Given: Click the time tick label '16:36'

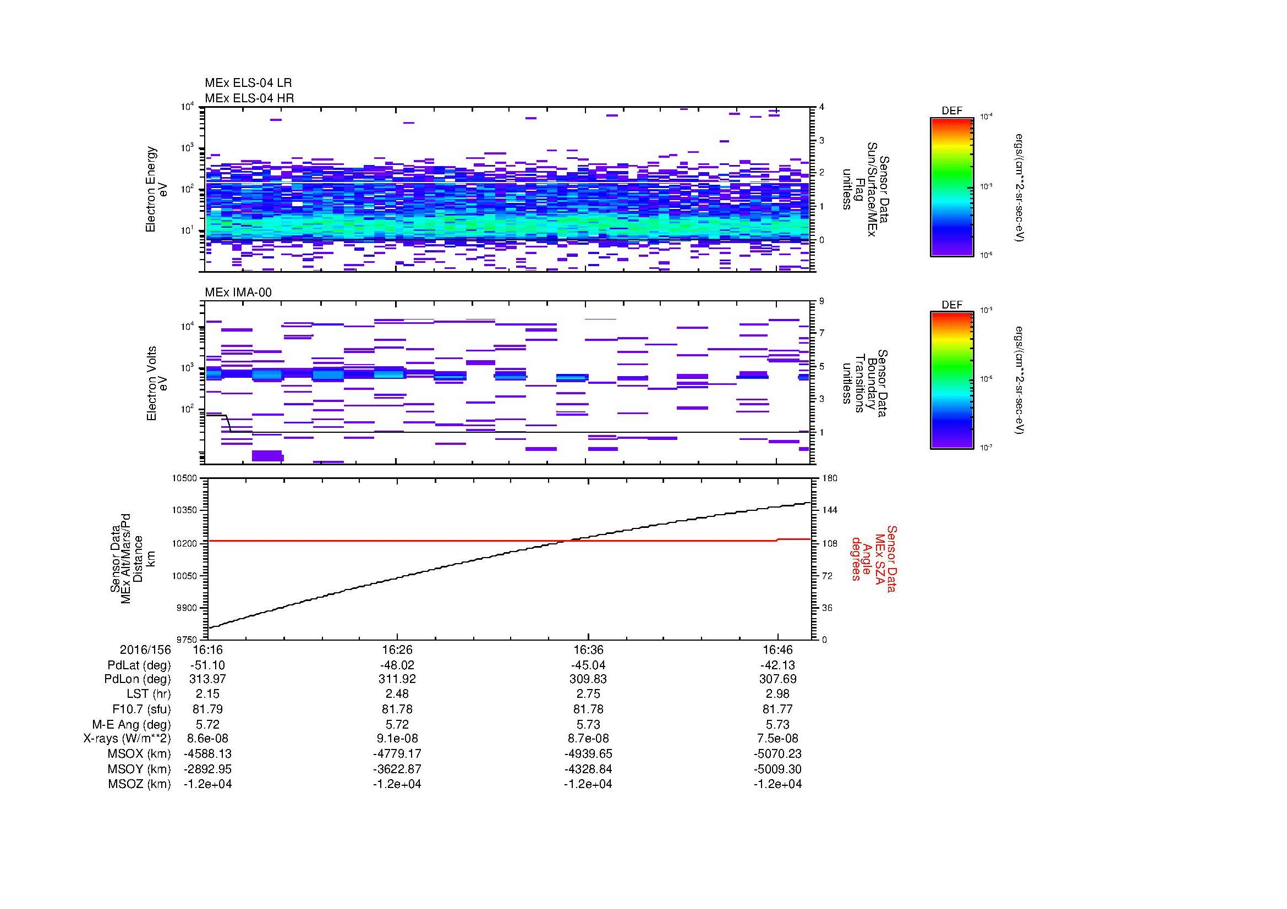Looking at the screenshot, I should click(x=588, y=649).
